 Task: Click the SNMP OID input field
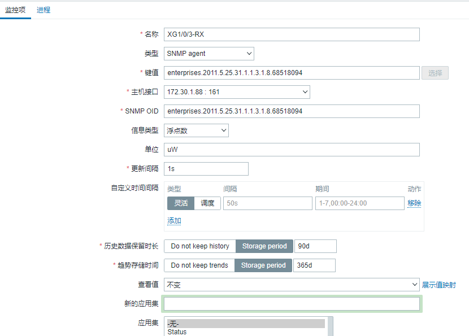pyautogui.click(x=292, y=111)
